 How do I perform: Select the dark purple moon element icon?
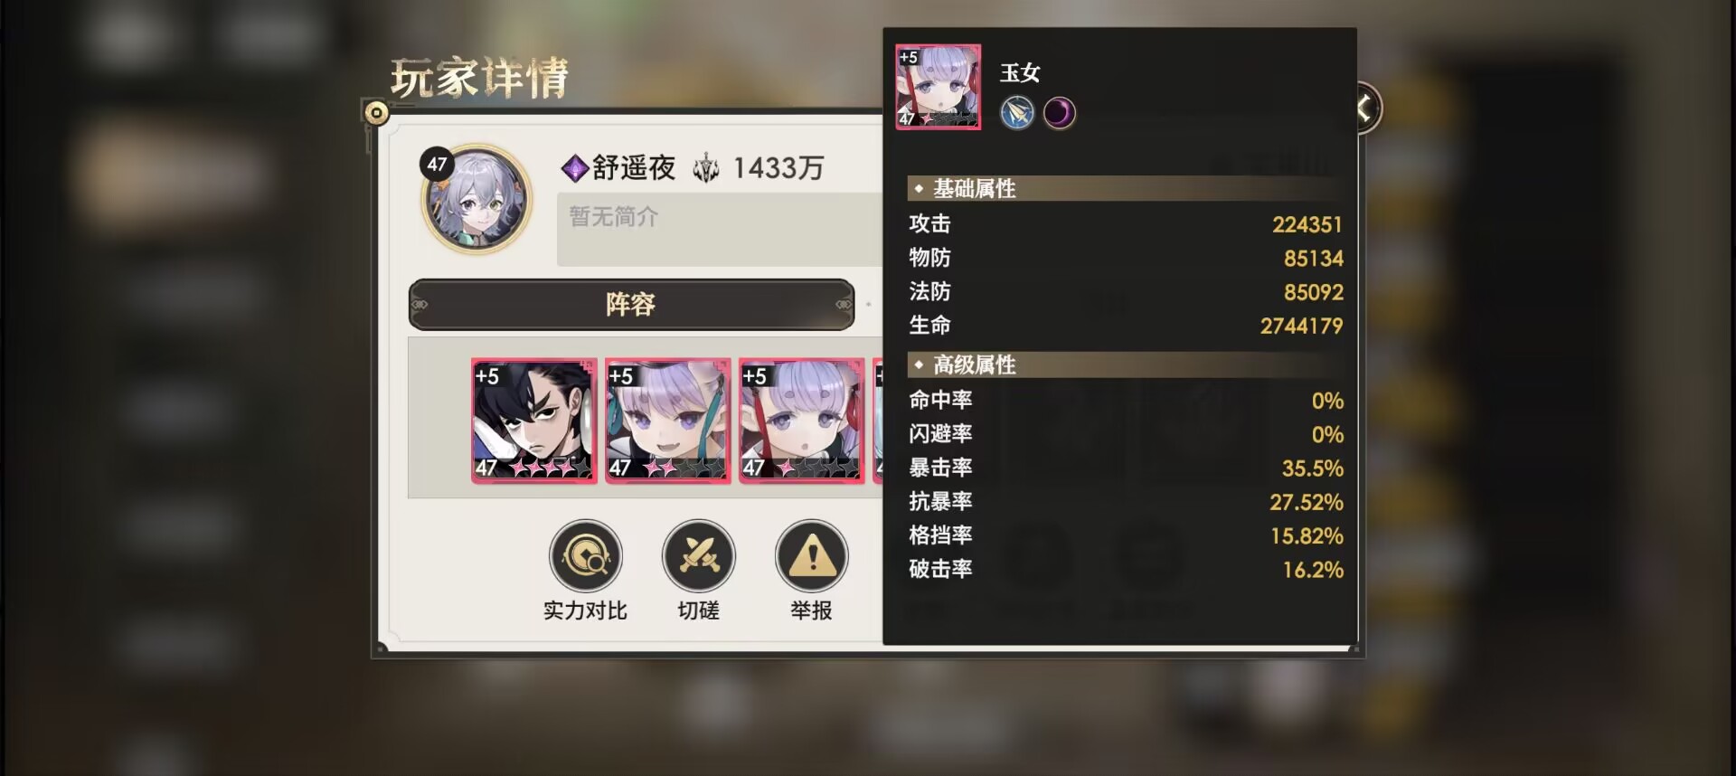[1059, 114]
